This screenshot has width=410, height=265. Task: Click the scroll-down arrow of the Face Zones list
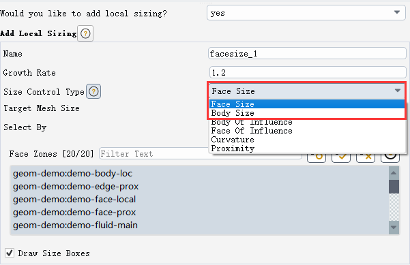(x=394, y=227)
